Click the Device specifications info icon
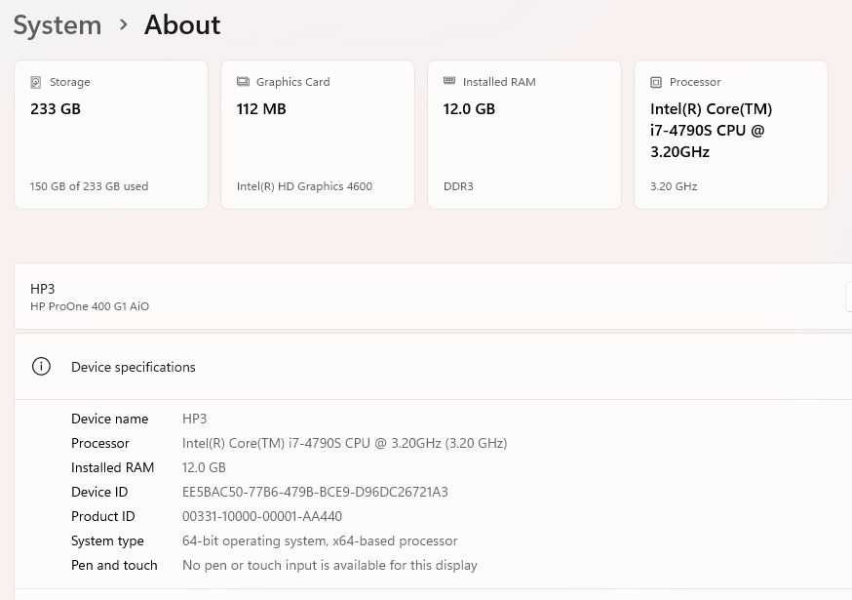The height and width of the screenshot is (600, 852). click(41, 367)
